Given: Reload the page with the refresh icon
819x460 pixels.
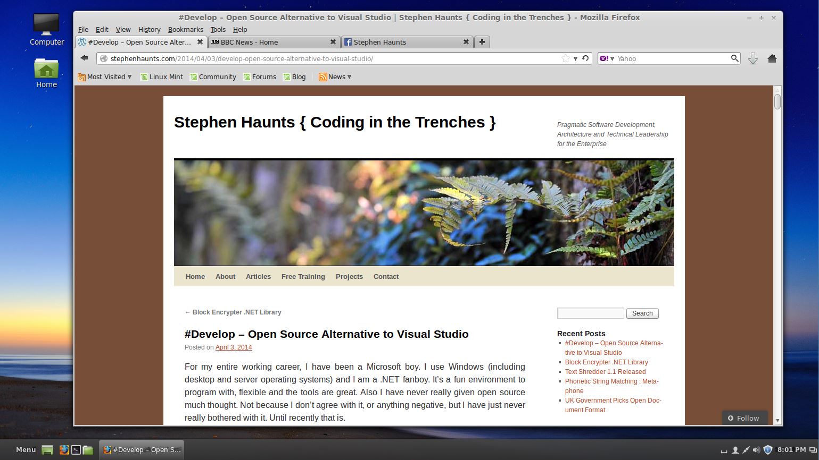Looking at the screenshot, I should pos(585,58).
